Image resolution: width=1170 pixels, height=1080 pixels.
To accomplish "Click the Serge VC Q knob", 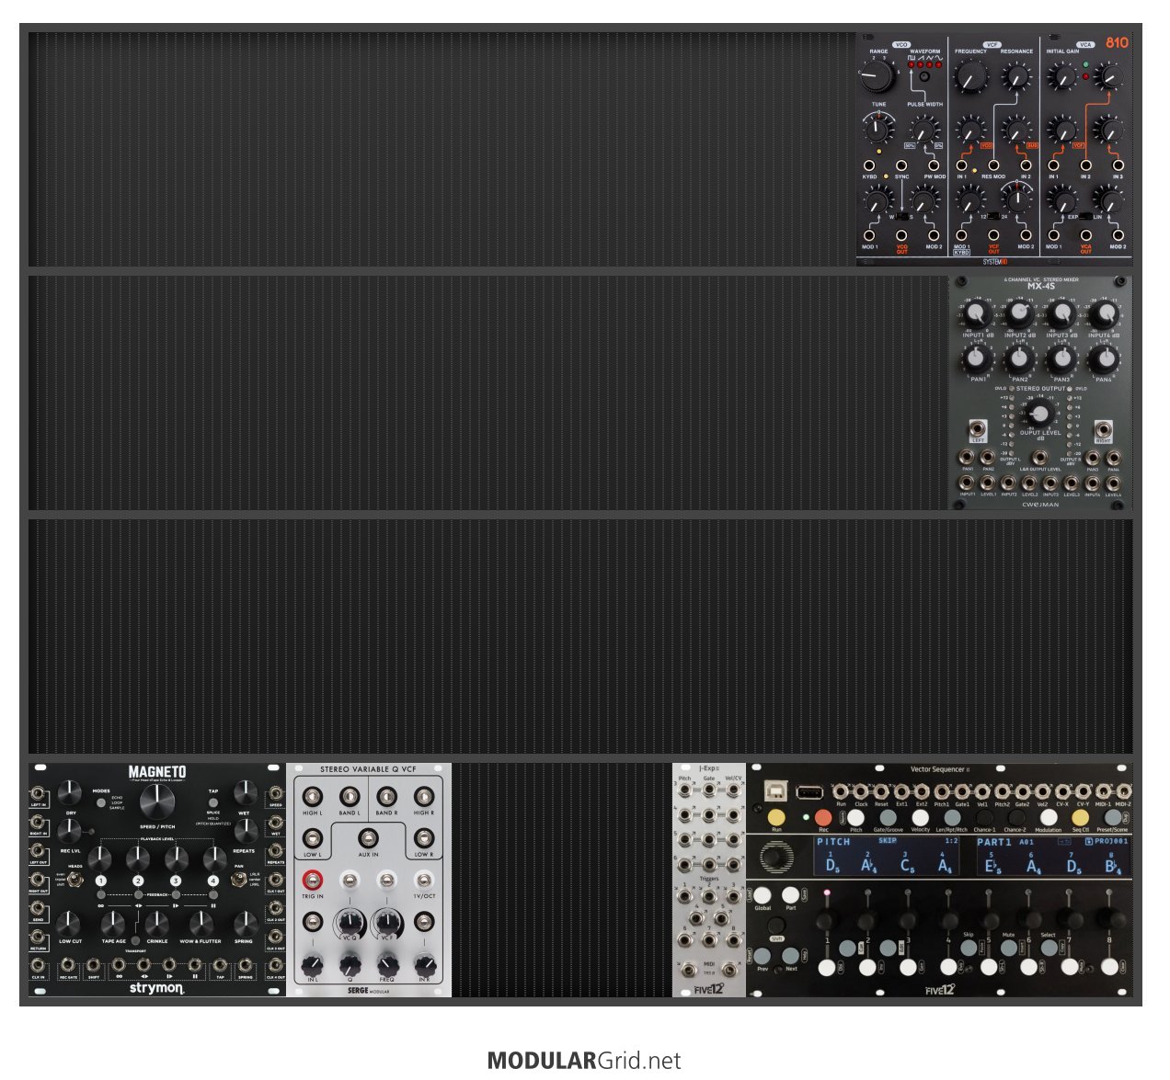I will click(350, 923).
